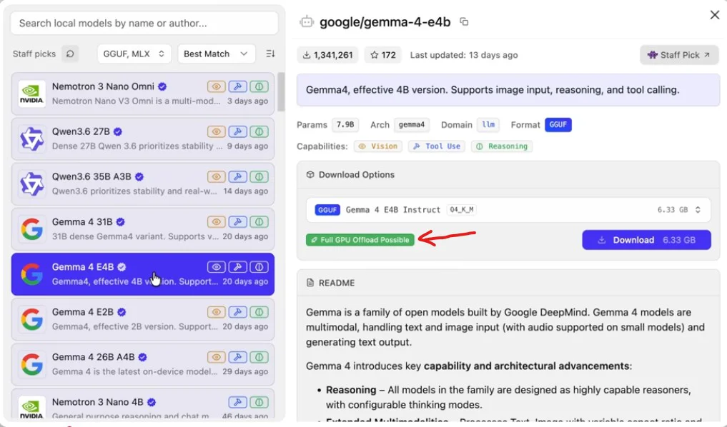Viewport: 727px width, 427px height.
Task: Click the reasoning icon on Nemotron 3 Nano Omni
Action: pos(259,86)
